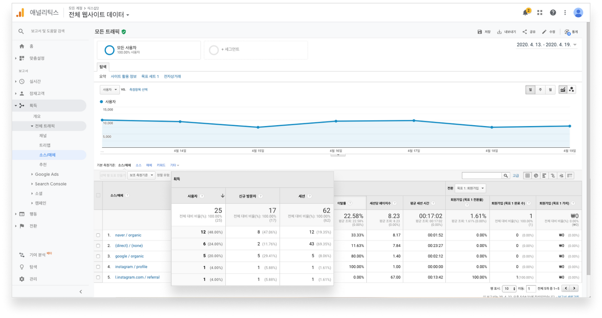
Task: Click the 내보내기 export icon
Action: (499, 32)
